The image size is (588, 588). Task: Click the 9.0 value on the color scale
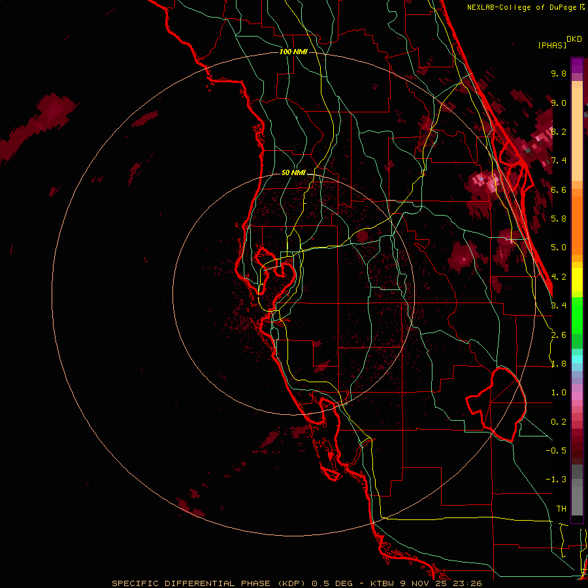(559, 103)
